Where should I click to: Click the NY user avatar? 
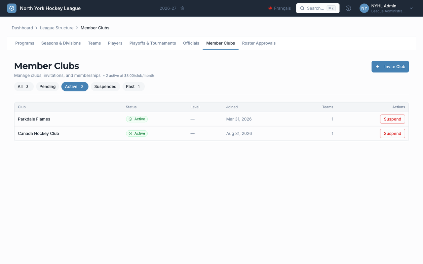(364, 8)
